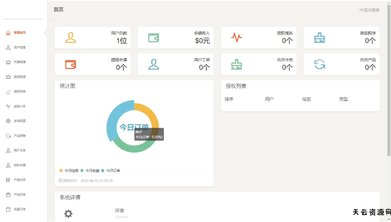391x222 pixels.
Task: Click the green brush icon for 总共卡密
Action: coord(237,64)
